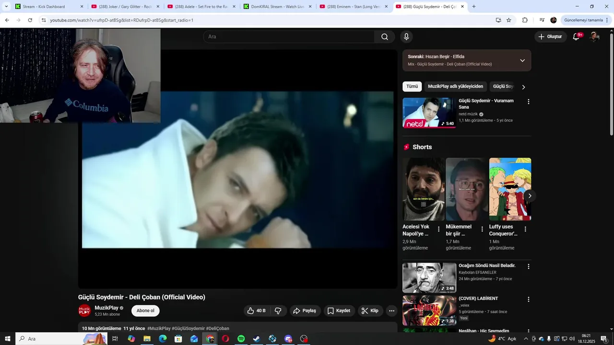This screenshot has height=345, width=614.
Task: Select MuzikPlay adlı yükleyiciden chip
Action: (x=455, y=86)
